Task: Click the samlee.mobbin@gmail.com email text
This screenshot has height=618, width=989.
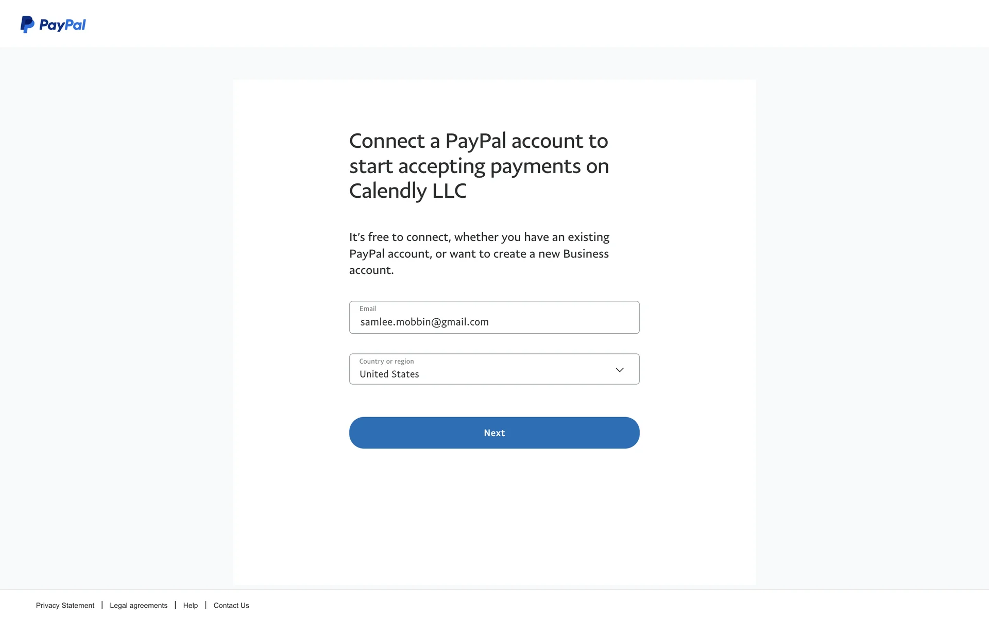Action: [x=424, y=322]
